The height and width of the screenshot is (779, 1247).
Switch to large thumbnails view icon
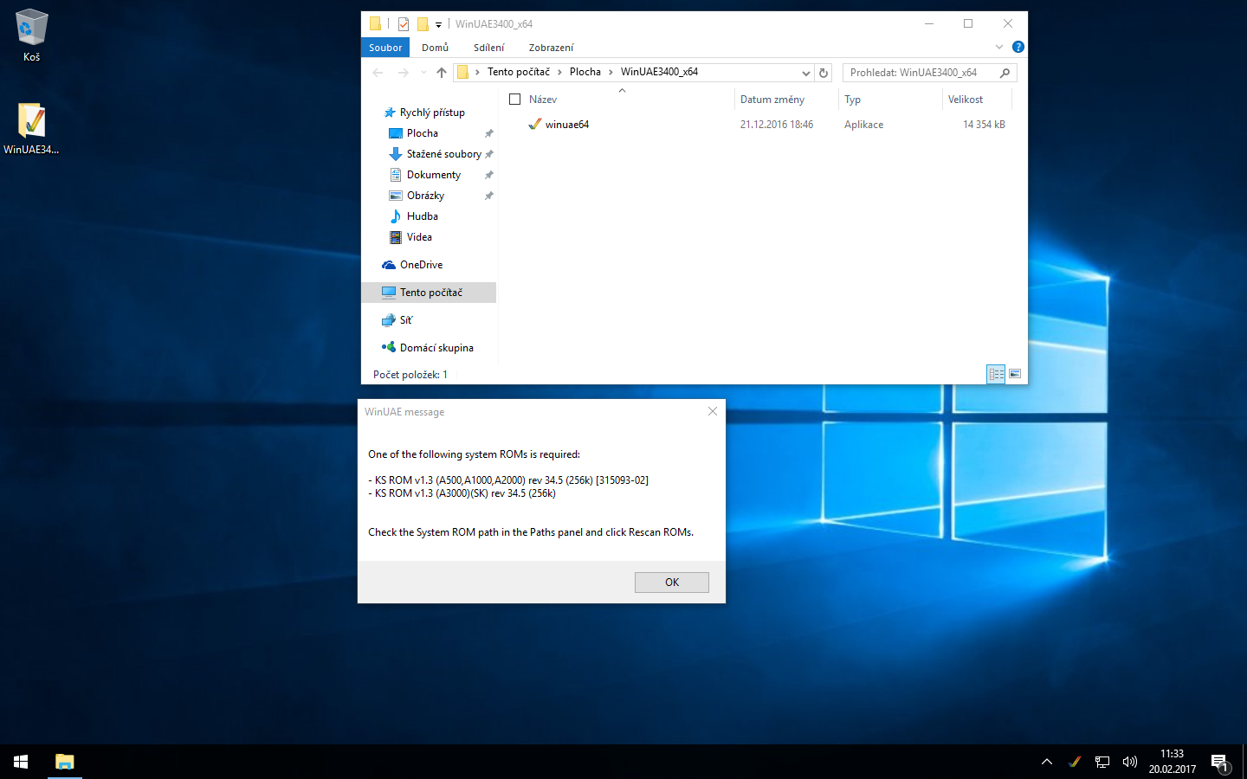(x=1015, y=374)
